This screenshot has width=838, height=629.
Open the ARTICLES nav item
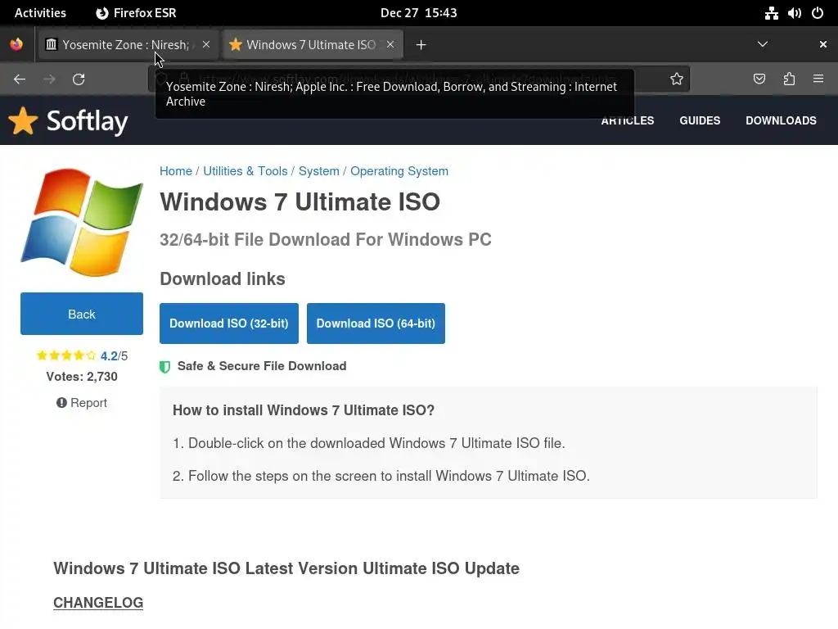point(628,121)
